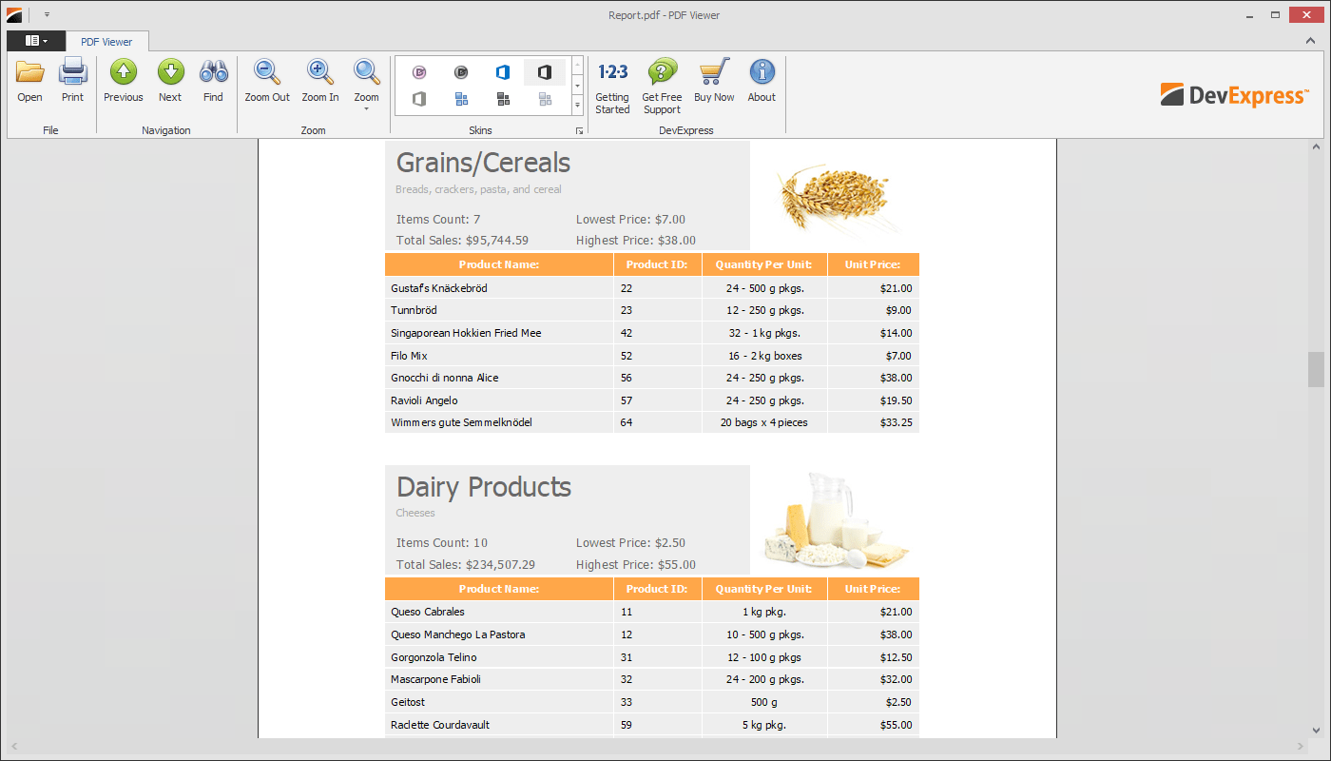Switch to the PDF Viewer tab
The height and width of the screenshot is (761, 1331).
106,41
